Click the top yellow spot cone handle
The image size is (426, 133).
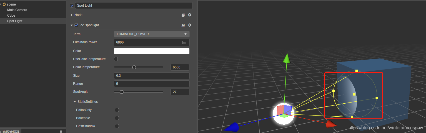pyautogui.click(x=357, y=71)
